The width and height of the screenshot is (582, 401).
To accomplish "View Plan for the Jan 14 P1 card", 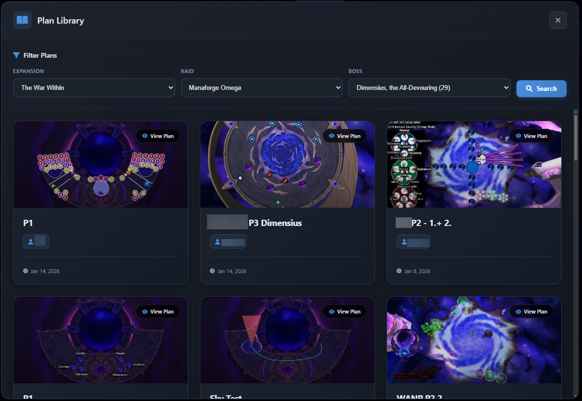I will click(x=157, y=136).
